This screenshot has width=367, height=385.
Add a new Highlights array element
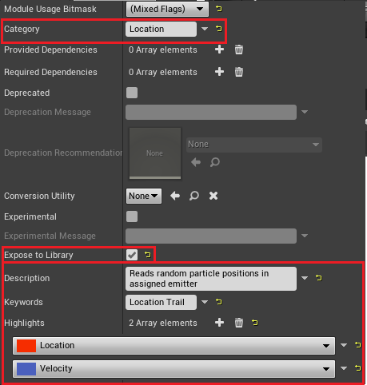click(219, 323)
